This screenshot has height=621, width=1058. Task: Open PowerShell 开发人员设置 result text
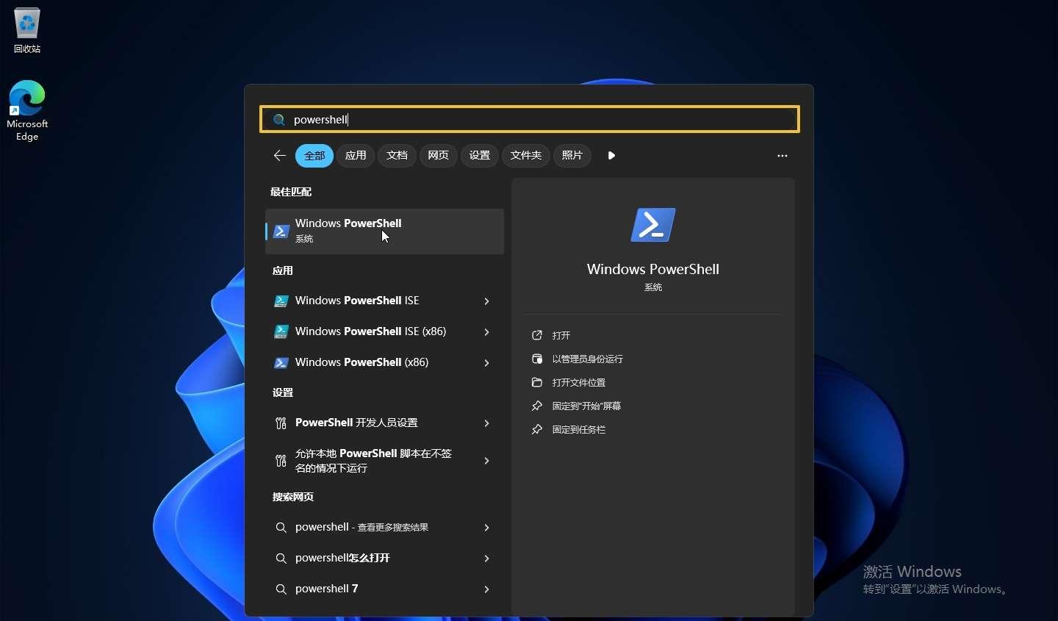tap(356, 423)
